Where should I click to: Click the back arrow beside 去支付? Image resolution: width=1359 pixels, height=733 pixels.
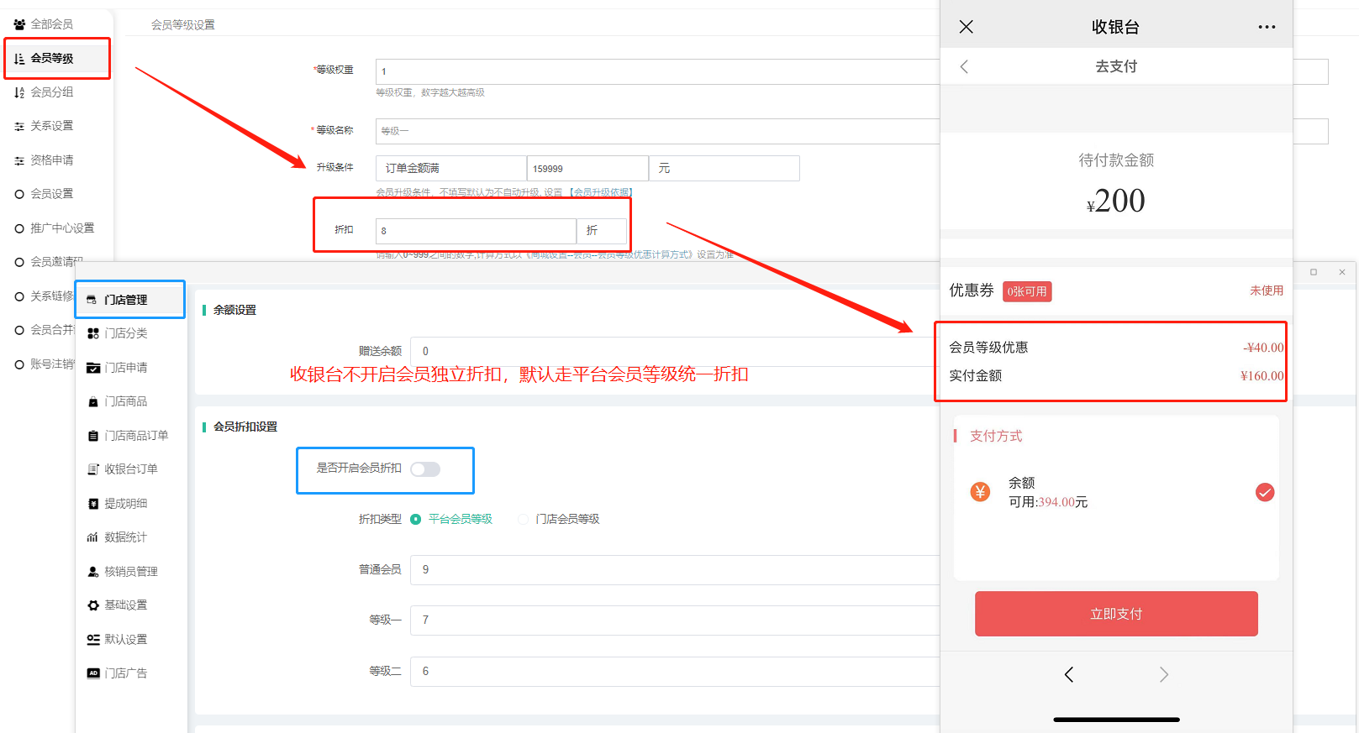964,66
